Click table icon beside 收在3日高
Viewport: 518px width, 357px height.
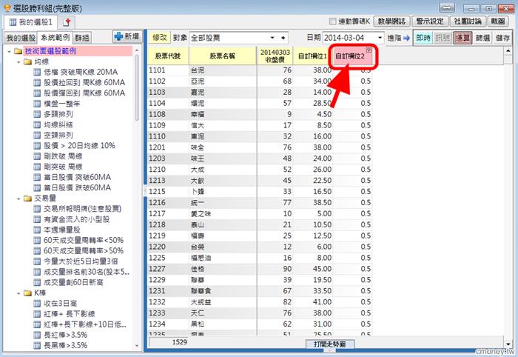[x=37, y=303]
